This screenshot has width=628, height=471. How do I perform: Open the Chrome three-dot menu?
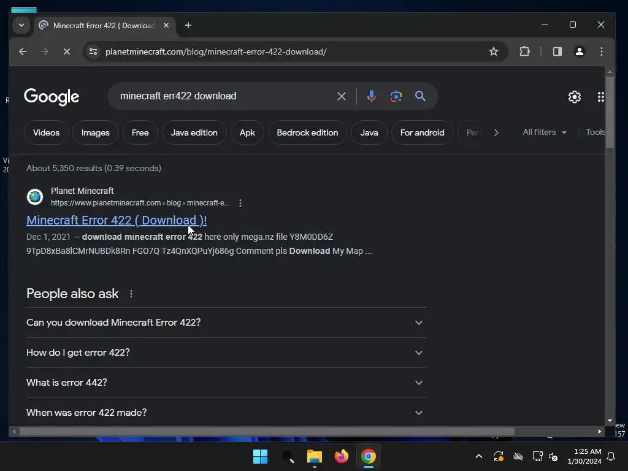click(x=601, y=52)
